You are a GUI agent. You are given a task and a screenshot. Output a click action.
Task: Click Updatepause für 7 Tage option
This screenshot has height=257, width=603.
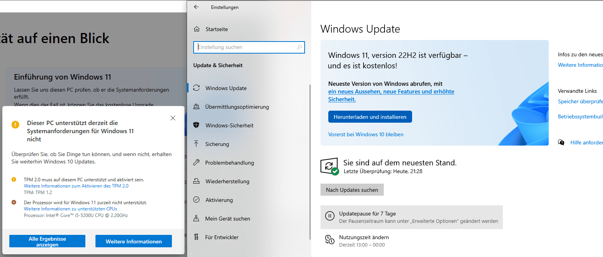[412, 217]
